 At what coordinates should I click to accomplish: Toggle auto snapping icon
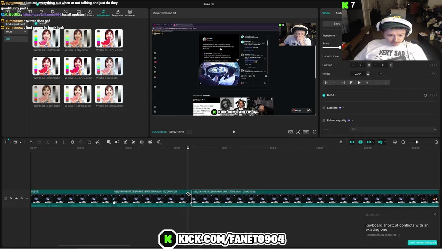tap(361, 142)
